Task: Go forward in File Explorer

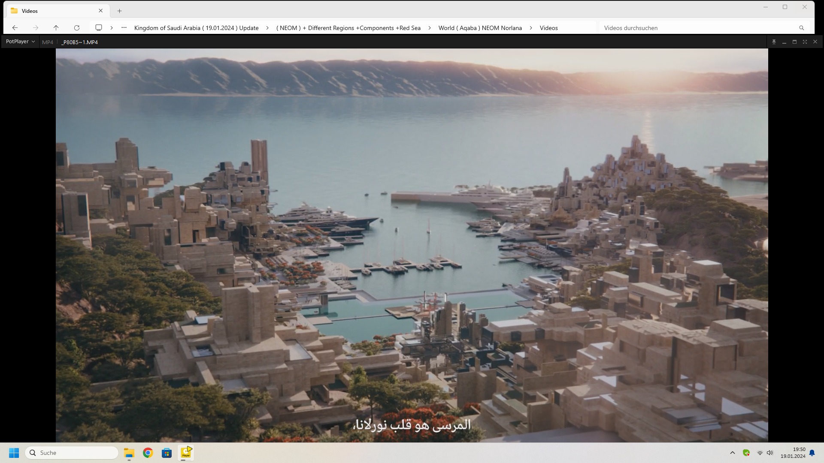Action: [36, 28]
